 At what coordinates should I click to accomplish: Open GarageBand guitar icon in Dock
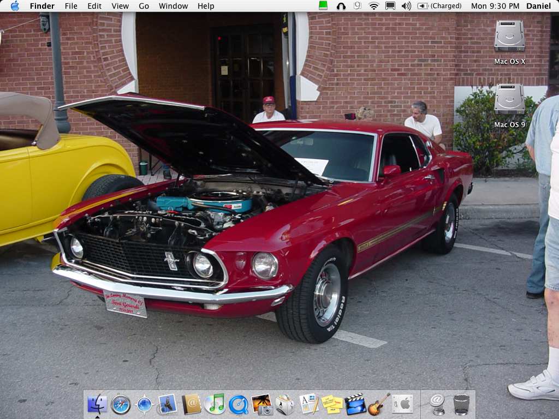click(379, 404)
